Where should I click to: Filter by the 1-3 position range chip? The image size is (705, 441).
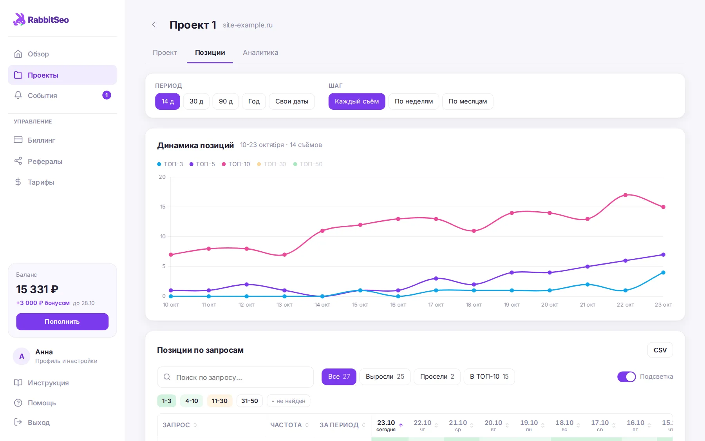(166, 401)
